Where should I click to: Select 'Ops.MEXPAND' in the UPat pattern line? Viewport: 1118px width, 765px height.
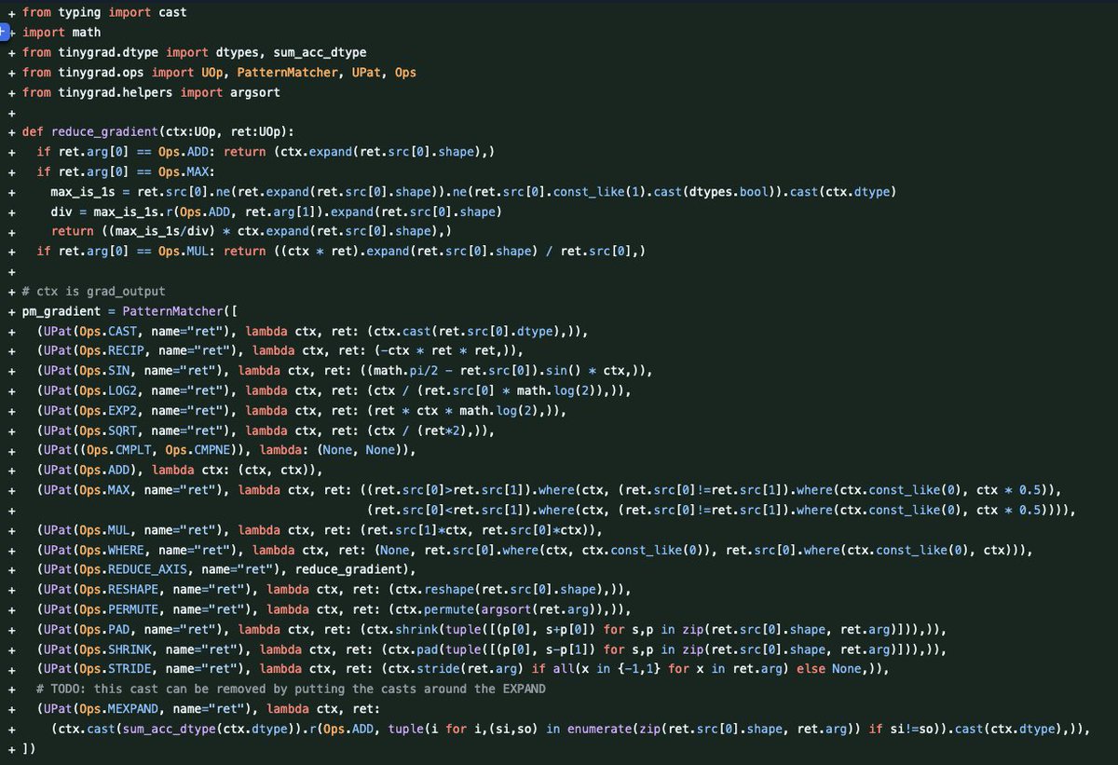click(x=119, y=710)
